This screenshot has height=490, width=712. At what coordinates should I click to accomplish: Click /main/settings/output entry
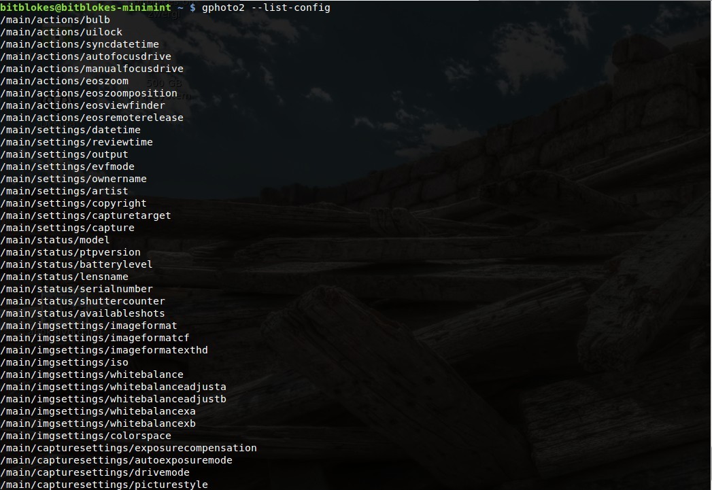click(x=65, y=155)
